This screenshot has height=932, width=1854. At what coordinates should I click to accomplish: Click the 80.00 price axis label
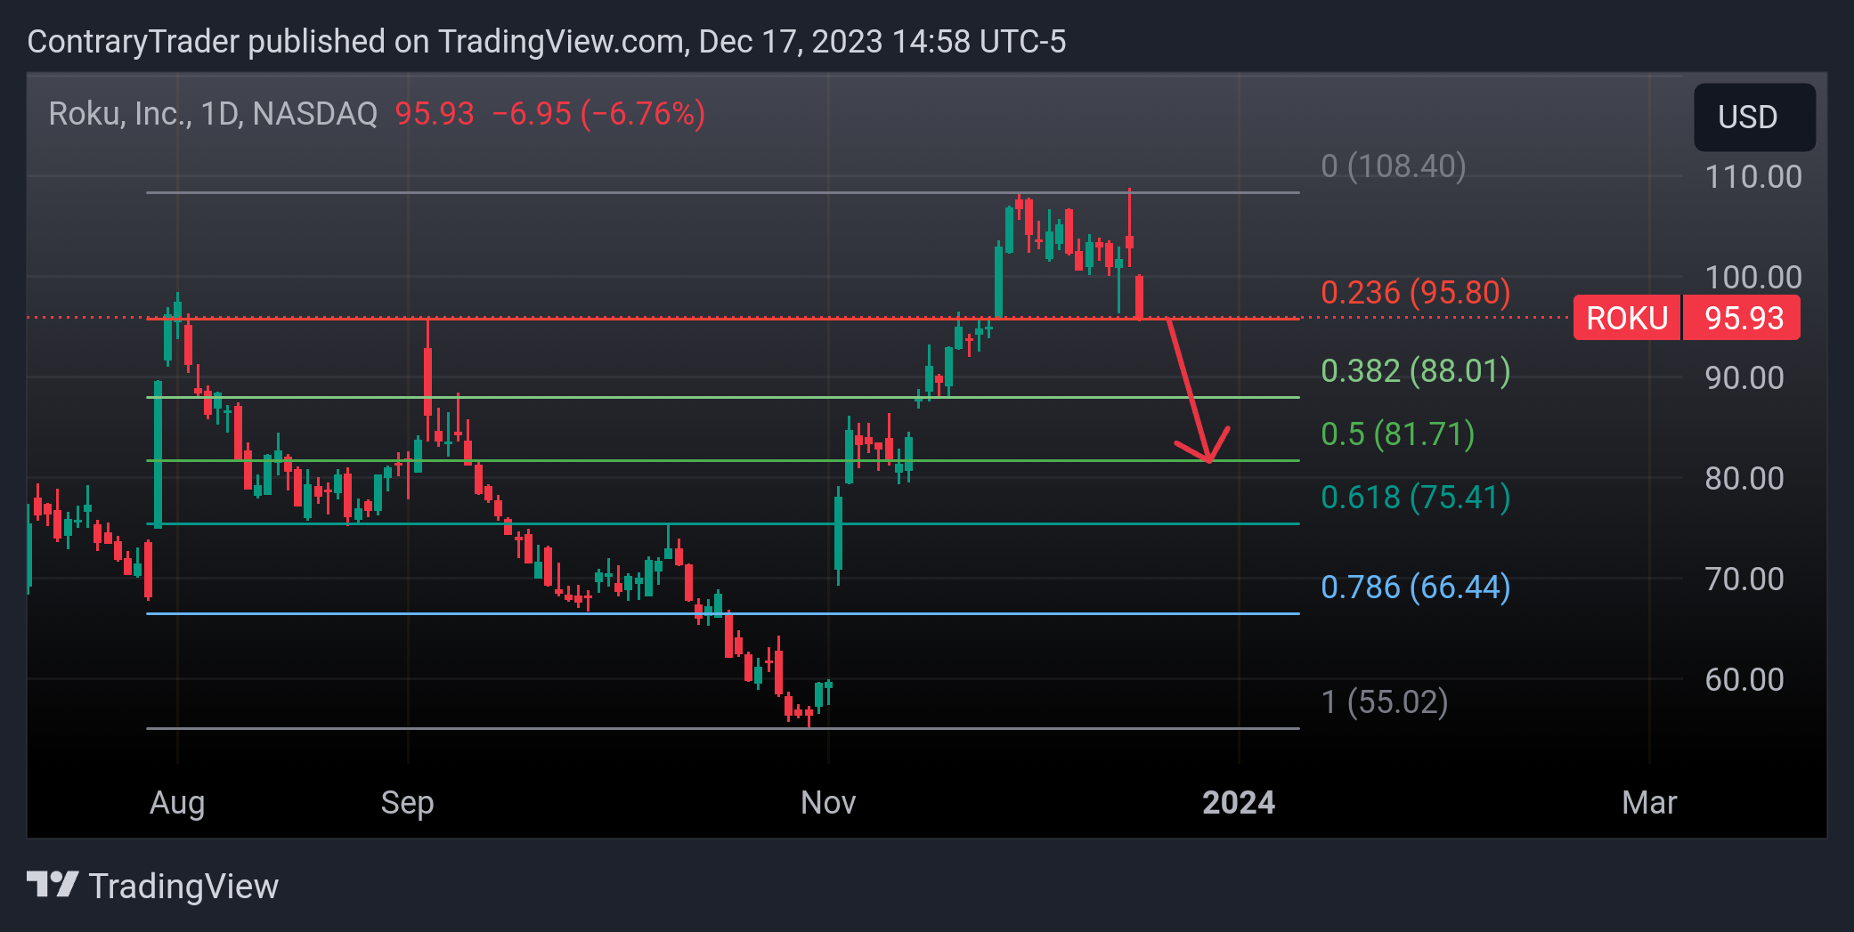[x=1744, y=478]
